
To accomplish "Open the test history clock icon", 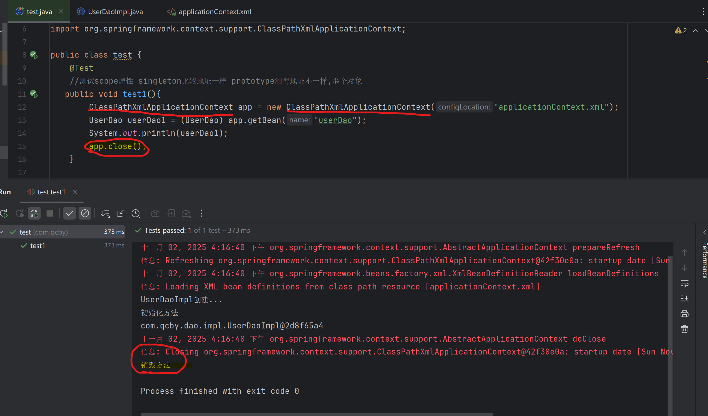I will 136,214.
